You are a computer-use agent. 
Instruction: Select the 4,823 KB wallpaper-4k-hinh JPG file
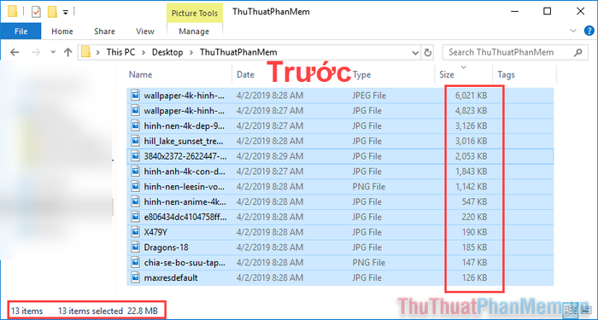click(340, 110)
